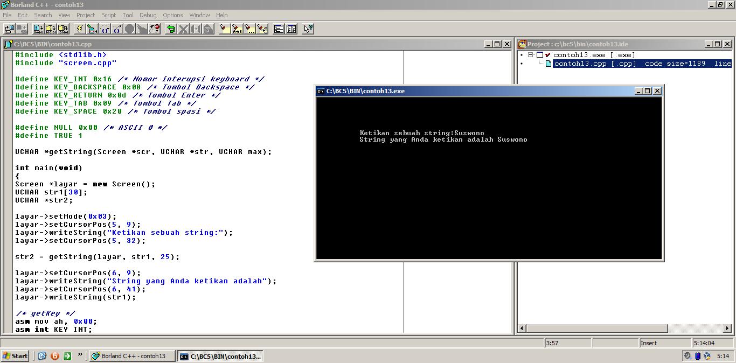Collapse the contoh13.exe project tree node
The image size is (736, 363).
pyautogui.click(x=530, y=55)
